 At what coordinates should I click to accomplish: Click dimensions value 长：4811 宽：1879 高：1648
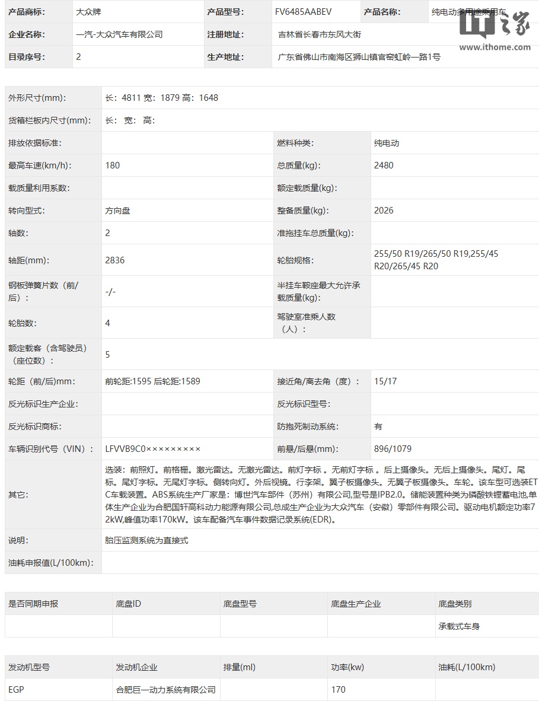point(162,98)
